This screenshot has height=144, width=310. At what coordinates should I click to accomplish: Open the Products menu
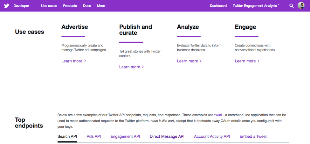point(70,6)
